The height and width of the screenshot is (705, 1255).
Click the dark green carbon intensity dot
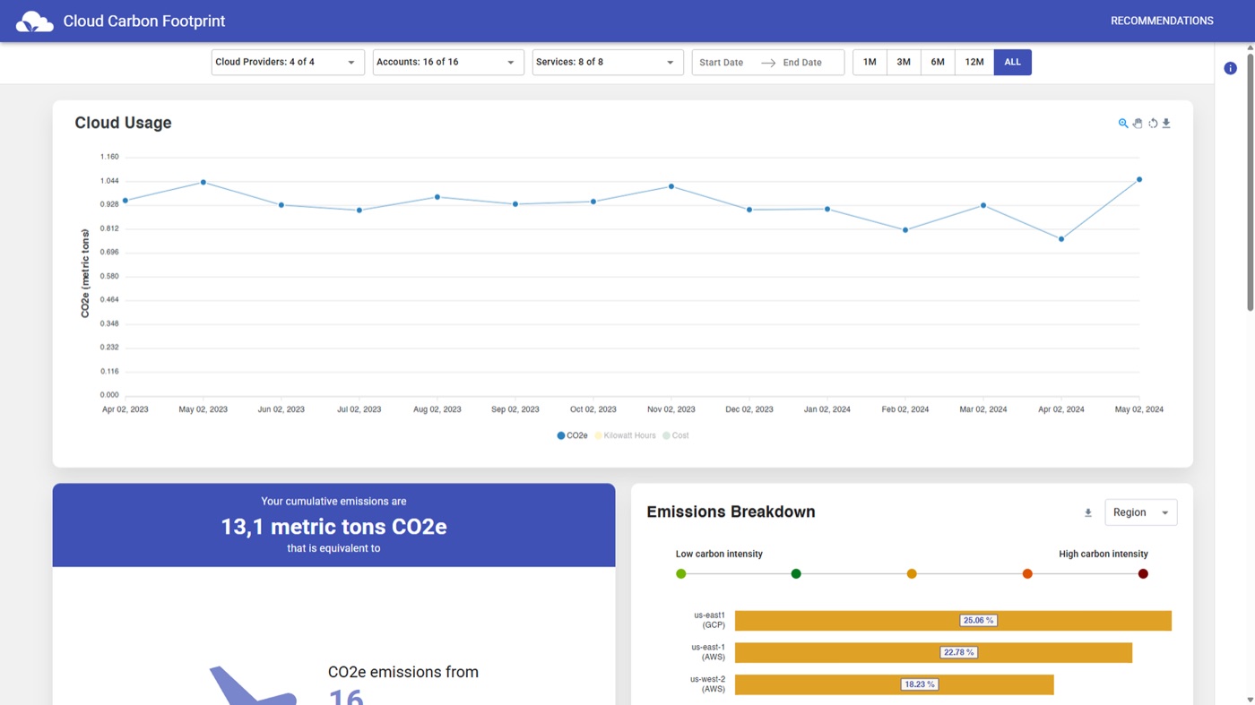(796, 574)
